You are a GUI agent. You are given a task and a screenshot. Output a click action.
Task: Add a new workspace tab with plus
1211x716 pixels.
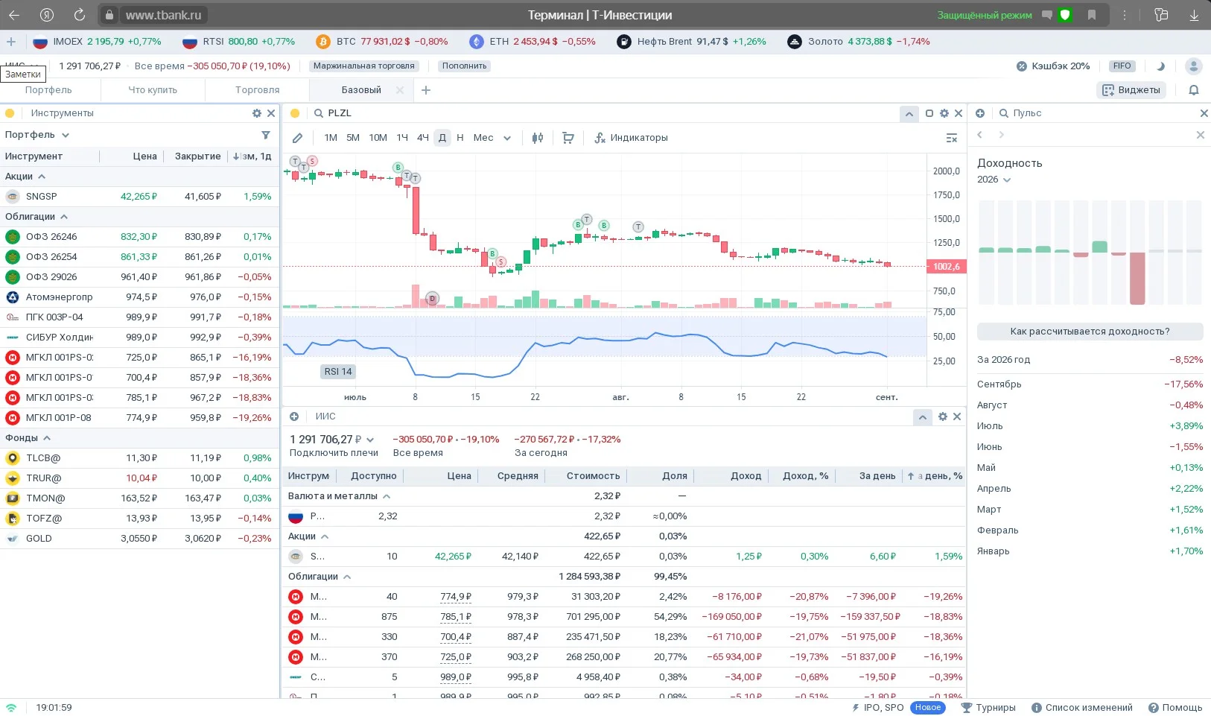[426, 90]
